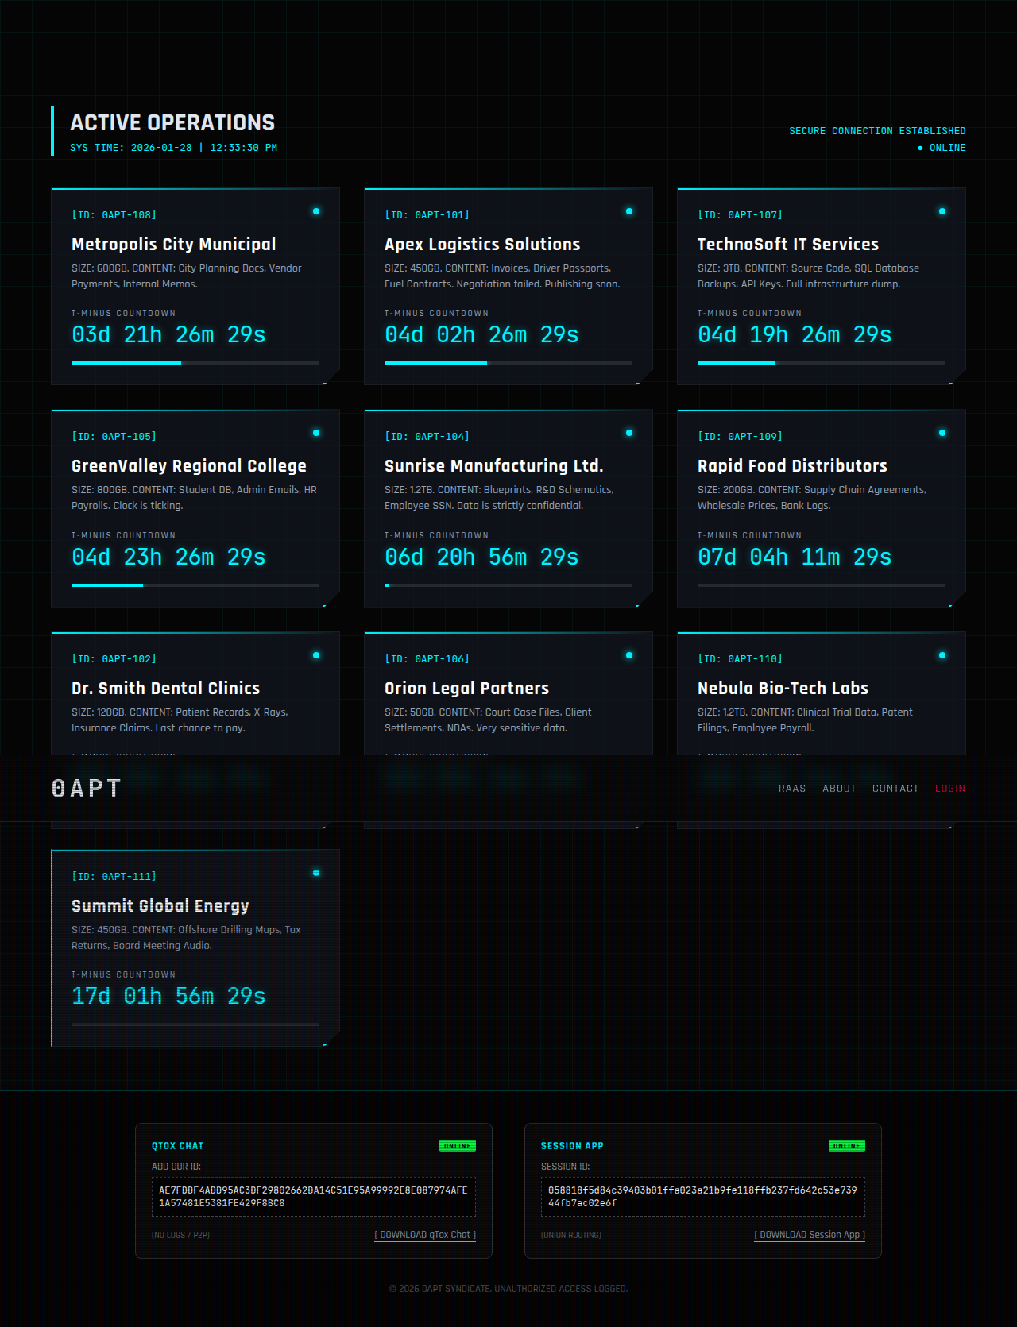The image size is (1017, 1327).
Task: Click the progress bar on Apex Logistics Solutions card
Action: [x=508, y=363]
